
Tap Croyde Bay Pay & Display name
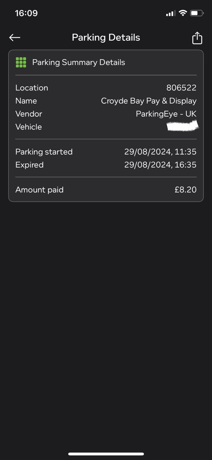pos(149,101)
